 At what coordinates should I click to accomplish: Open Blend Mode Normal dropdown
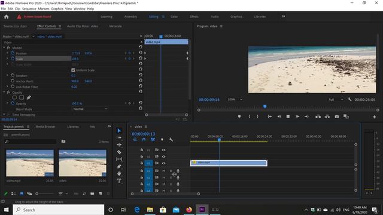coord(90,109)
